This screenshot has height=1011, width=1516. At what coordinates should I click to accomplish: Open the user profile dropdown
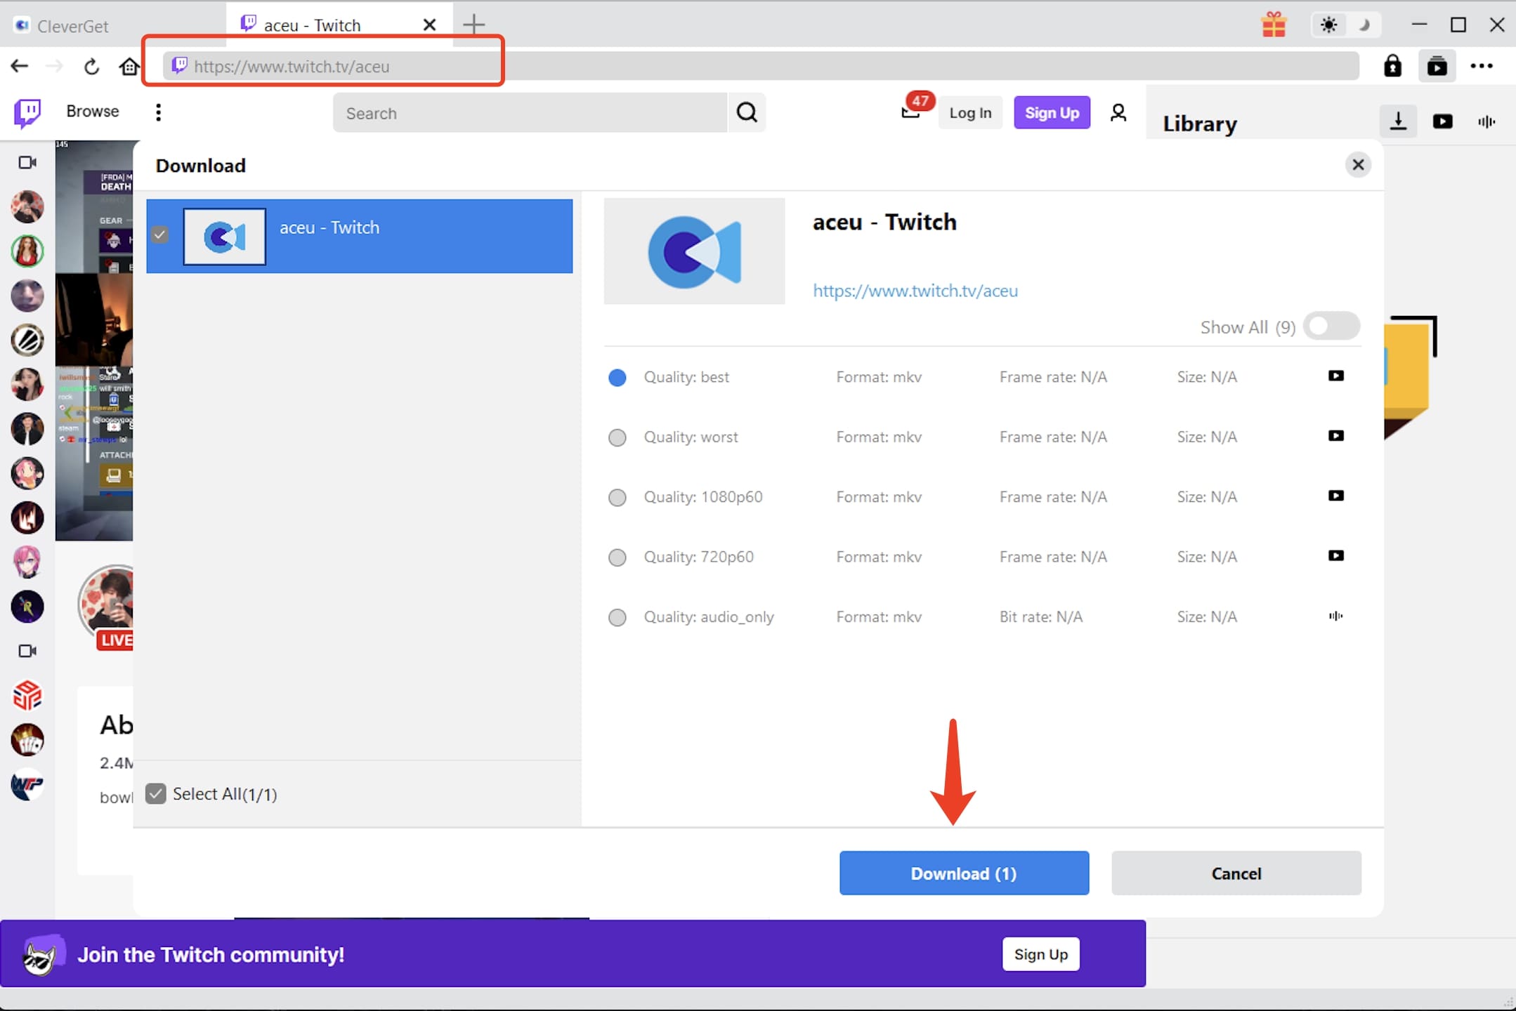(1118, 112)
